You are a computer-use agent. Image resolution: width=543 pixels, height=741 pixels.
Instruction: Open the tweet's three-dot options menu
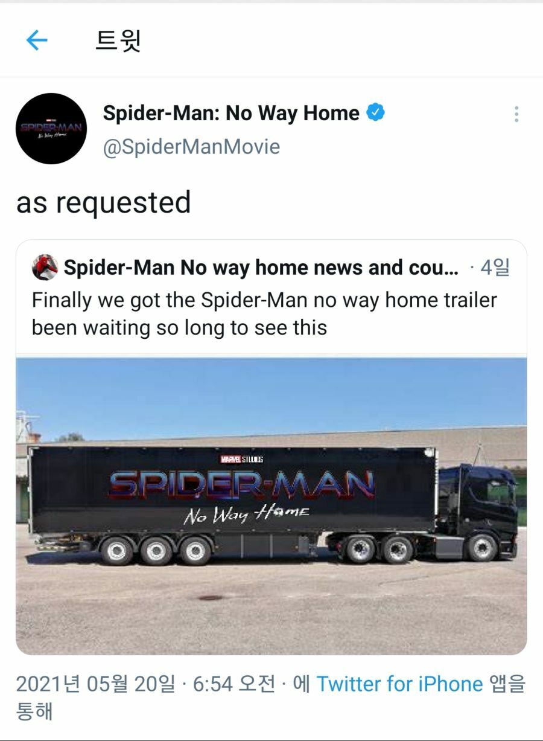coord(516,114)
